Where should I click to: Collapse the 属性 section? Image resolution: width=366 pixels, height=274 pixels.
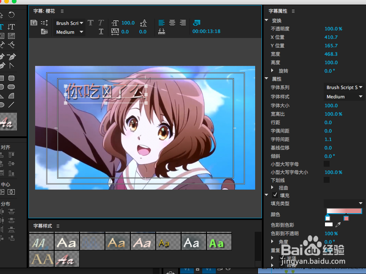click(267, 79)
